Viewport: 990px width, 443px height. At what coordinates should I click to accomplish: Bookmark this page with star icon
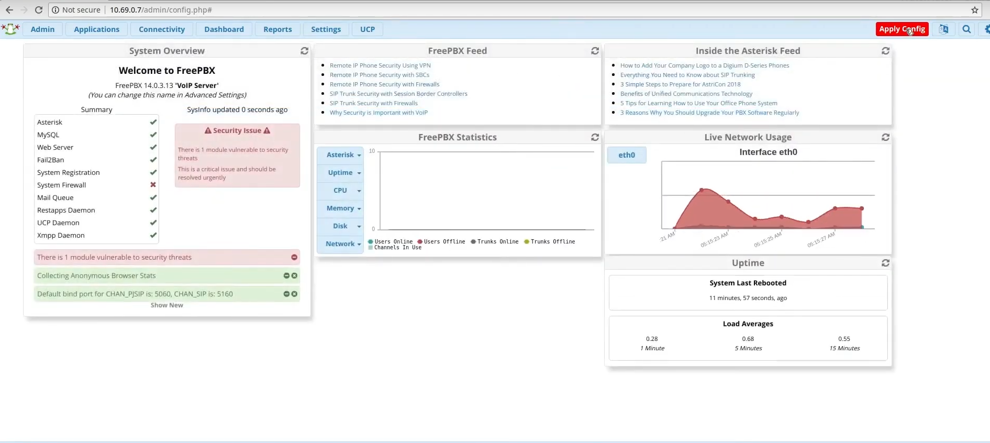tap(974, 10)
